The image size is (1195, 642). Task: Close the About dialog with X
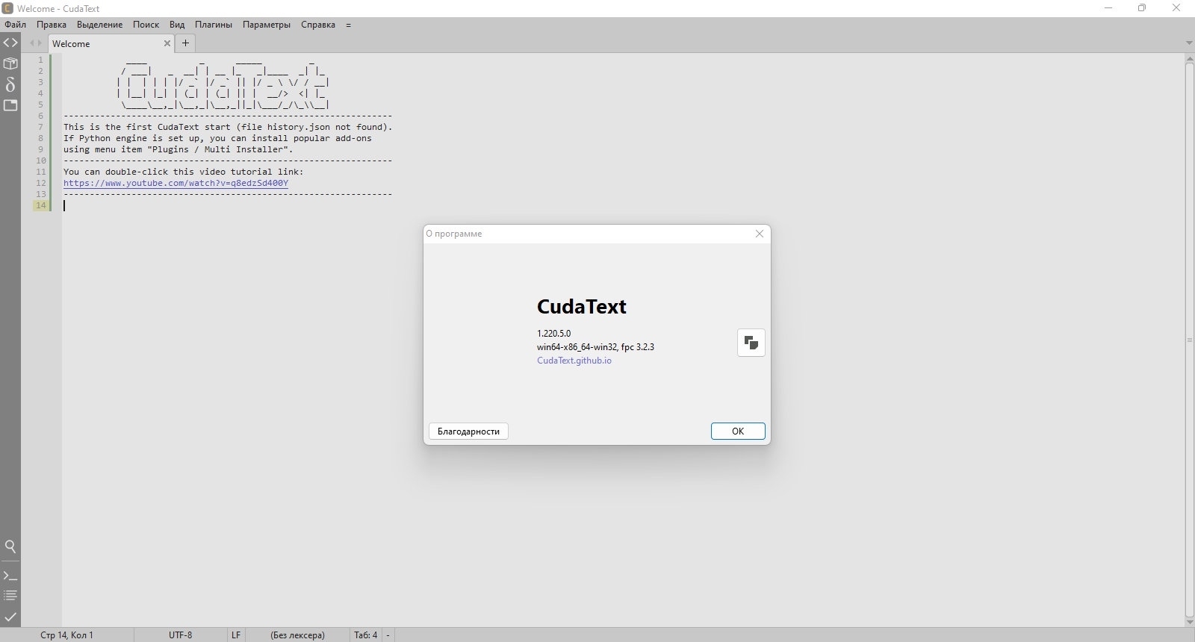pyautogui.click(x=760, y=234)
